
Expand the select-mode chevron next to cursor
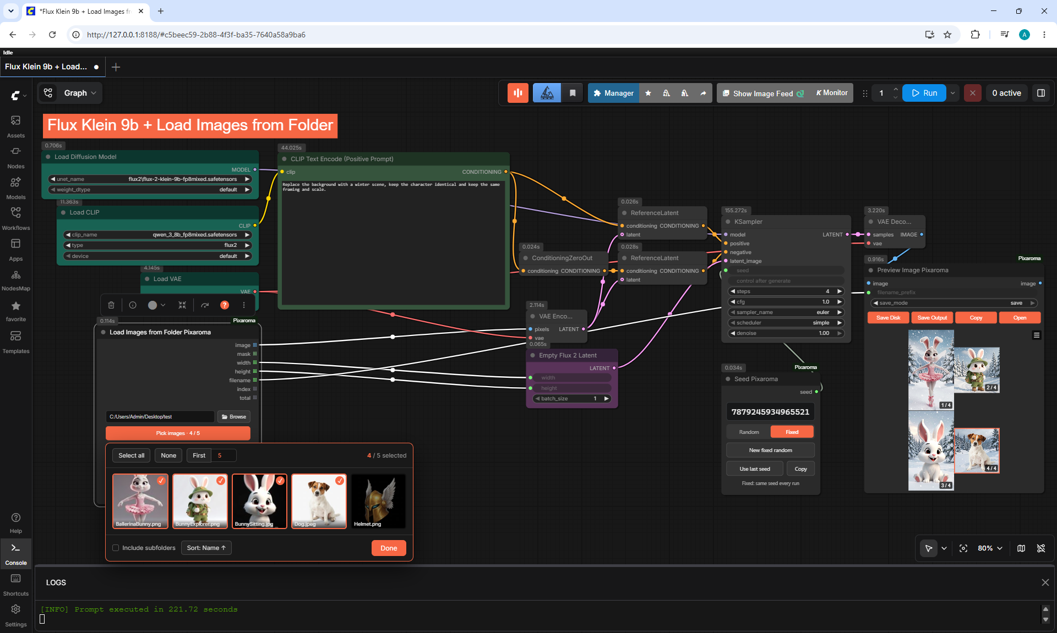point(944,548)
